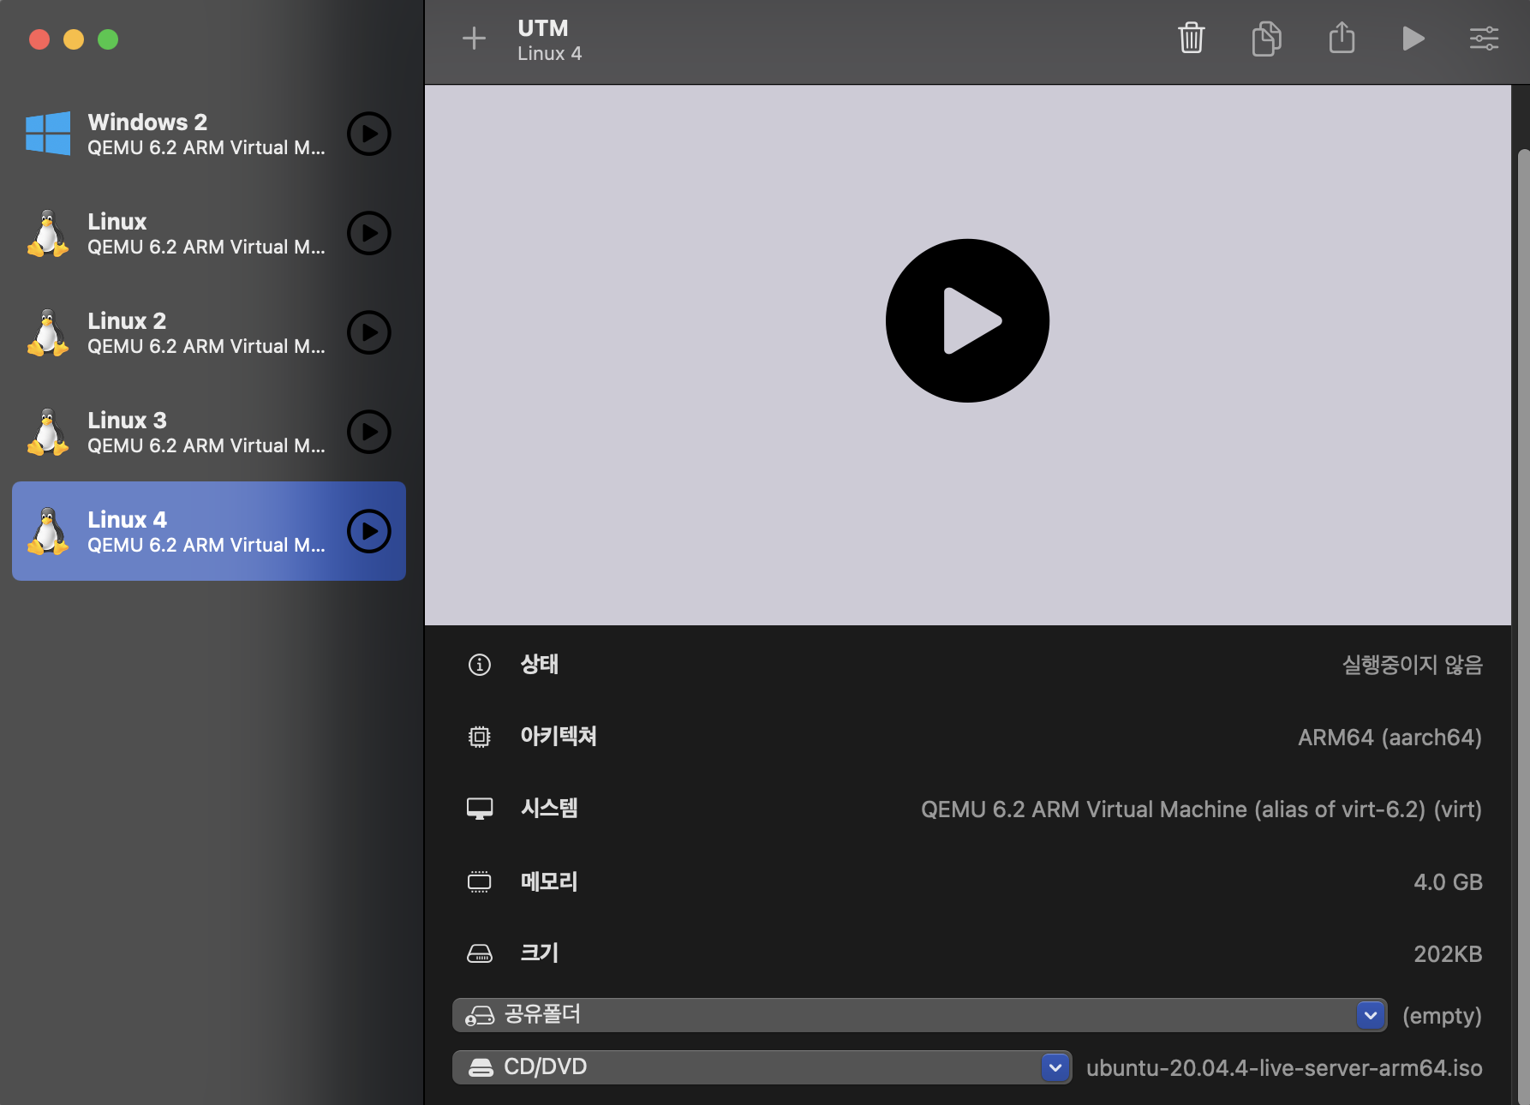Delete VM with the trash icon
The image size is (1530, 1105).
1191,39
